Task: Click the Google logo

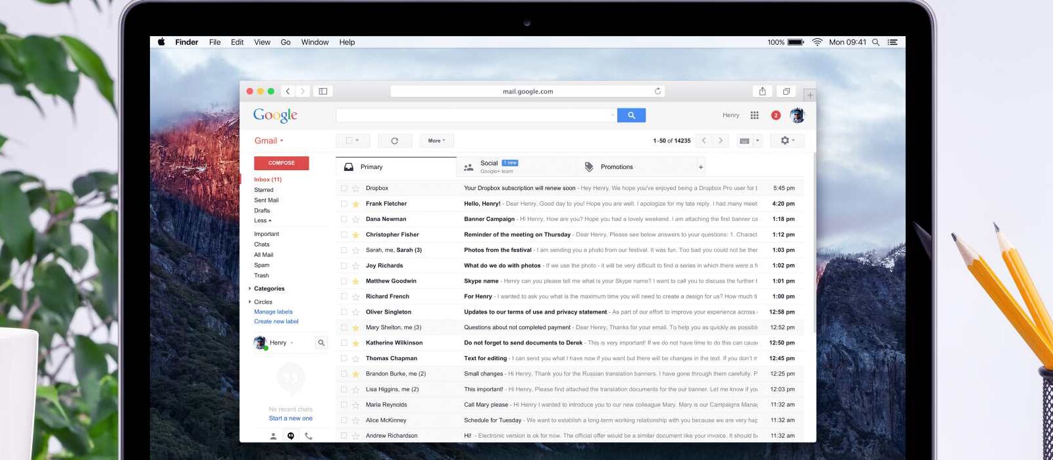Action: [x=275, y=116]
